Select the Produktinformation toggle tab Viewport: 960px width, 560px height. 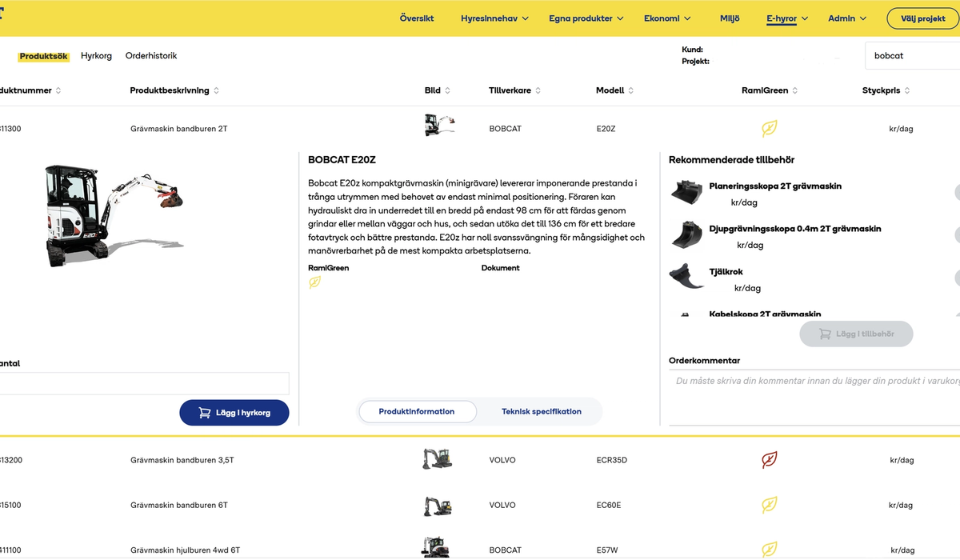pyautogui.click(x=417, y=411)
